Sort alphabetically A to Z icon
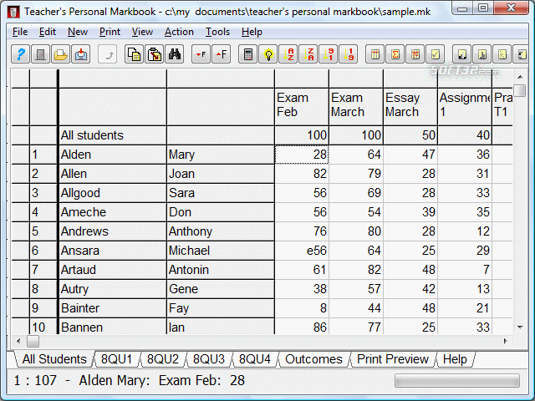Image resolution: width=535 pixels, height=401 pixels. (x=288, y=54)
